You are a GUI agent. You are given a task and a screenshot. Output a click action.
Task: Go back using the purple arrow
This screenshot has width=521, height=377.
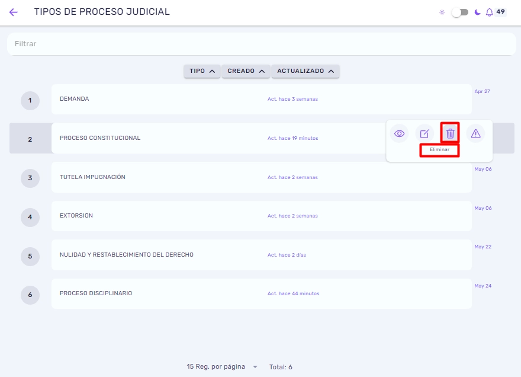click(13, 12)
